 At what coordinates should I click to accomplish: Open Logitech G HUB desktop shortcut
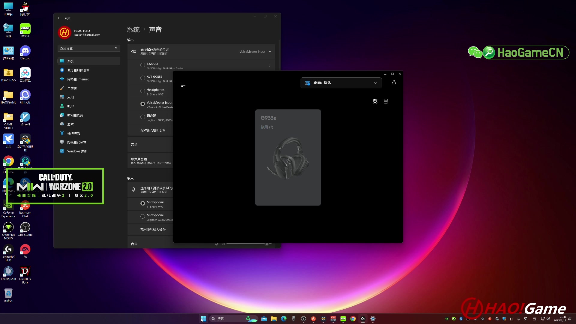[8, 253]
